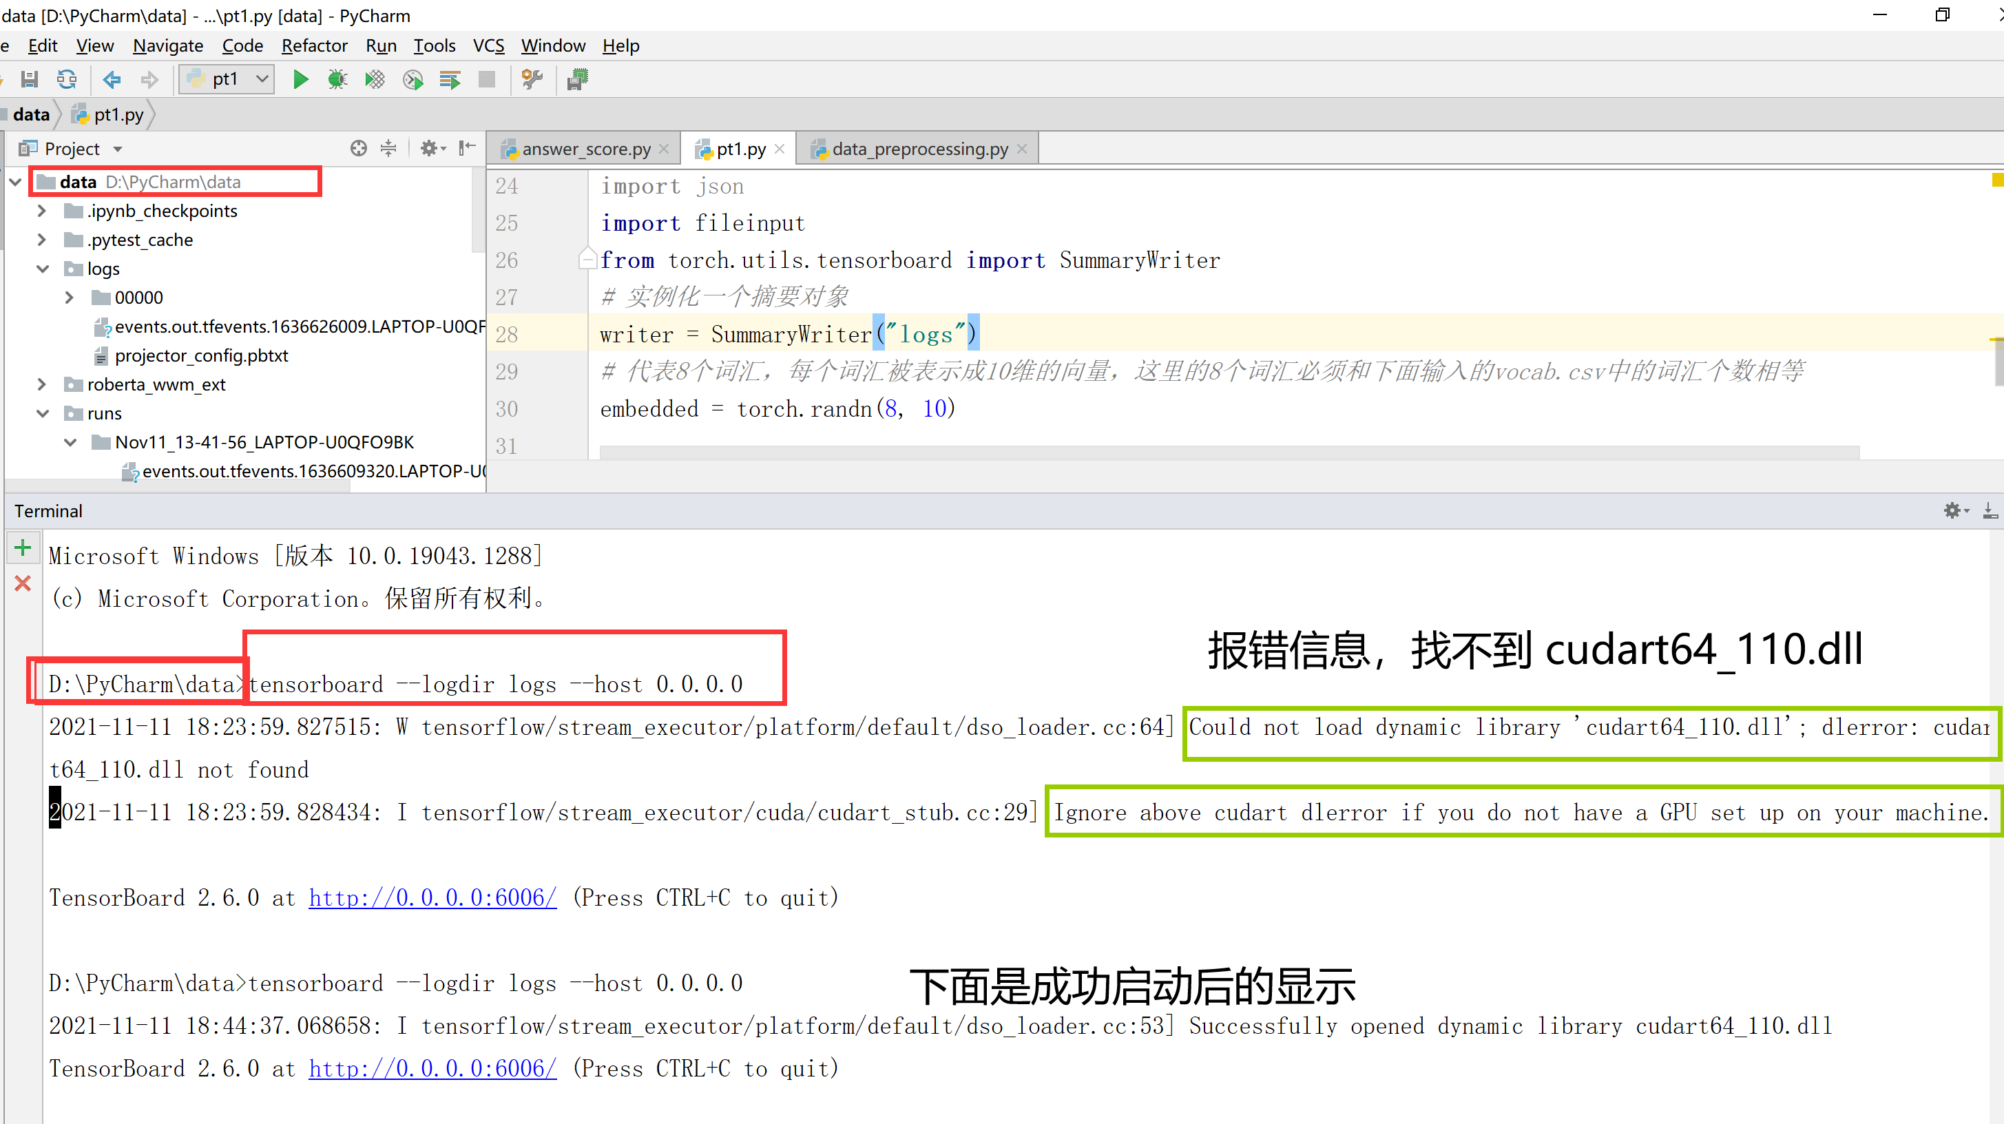Close terminal session red X
This screenshot has height=1124, width=2004.
point(23,583)
